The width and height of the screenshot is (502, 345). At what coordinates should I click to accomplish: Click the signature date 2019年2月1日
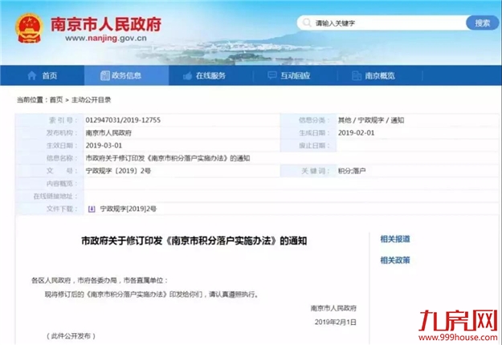335,322
